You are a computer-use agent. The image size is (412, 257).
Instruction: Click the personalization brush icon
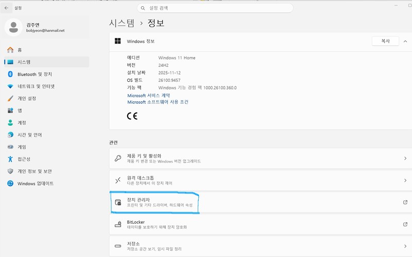(x=10, y=98)
